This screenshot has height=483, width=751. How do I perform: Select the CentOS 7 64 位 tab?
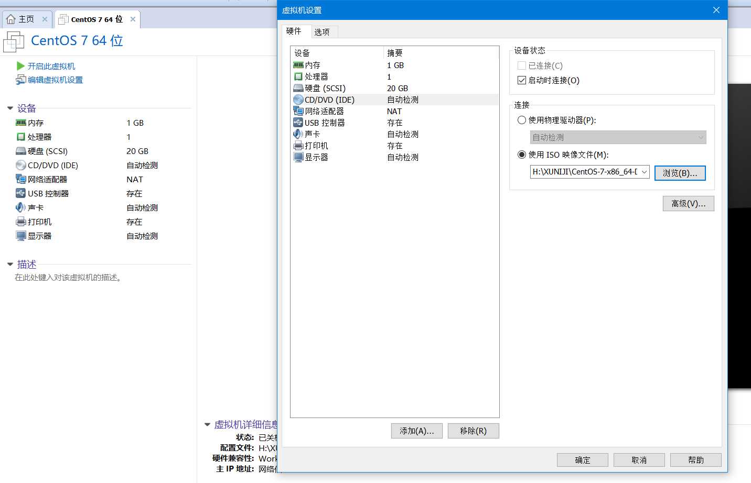(96, 19)
